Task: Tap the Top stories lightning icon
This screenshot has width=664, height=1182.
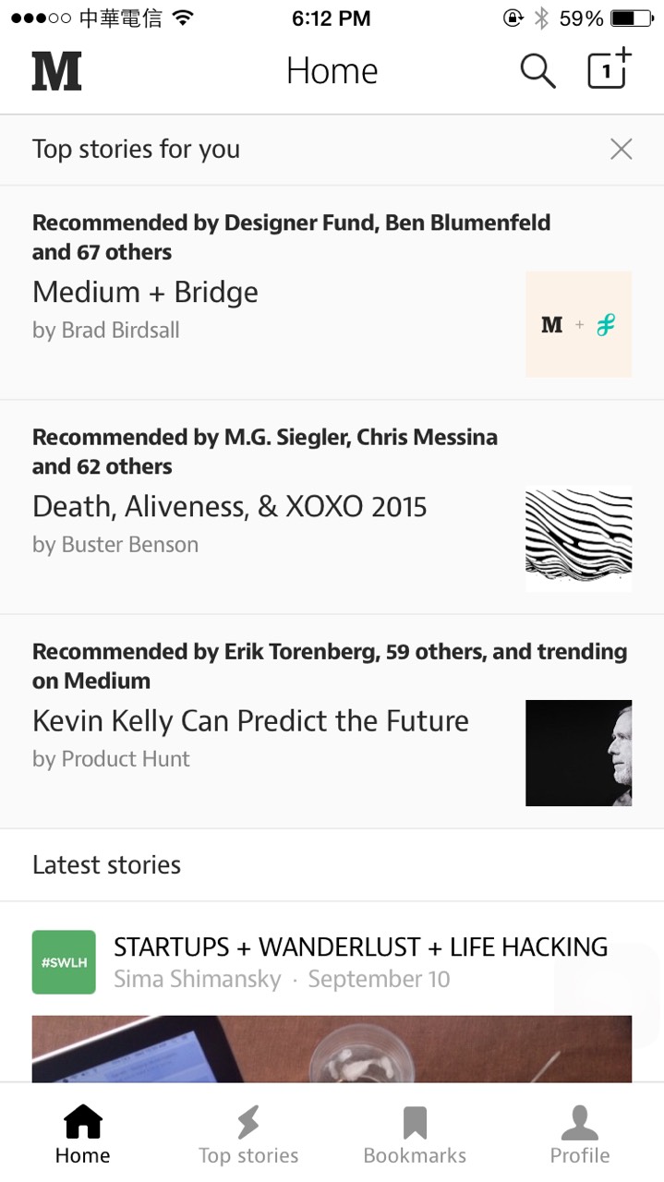Action: 248,1123
